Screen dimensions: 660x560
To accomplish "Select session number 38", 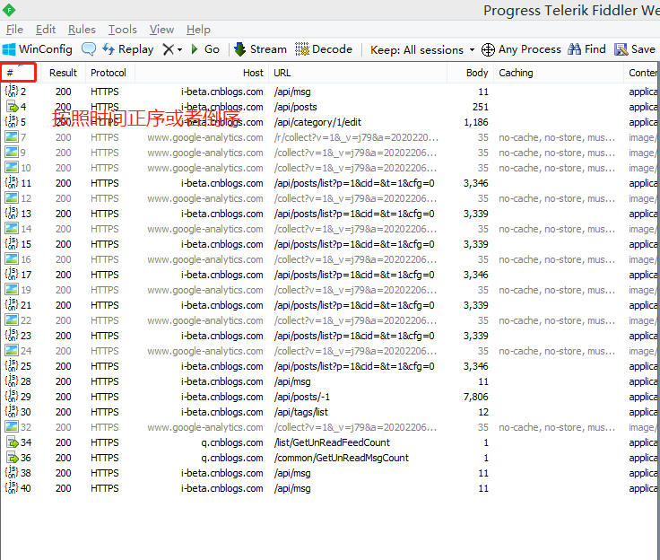I will [26, 473].
